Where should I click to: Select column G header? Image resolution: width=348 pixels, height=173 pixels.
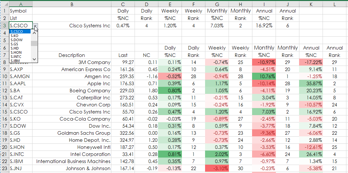tap(217, 4)
